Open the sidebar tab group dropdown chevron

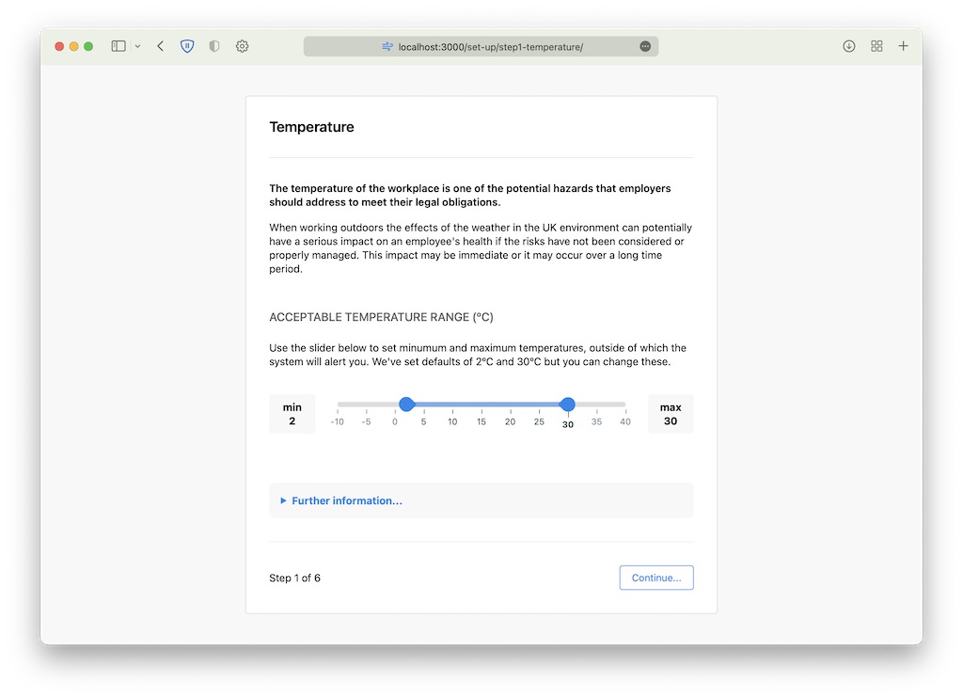click(x=137, y=46)
